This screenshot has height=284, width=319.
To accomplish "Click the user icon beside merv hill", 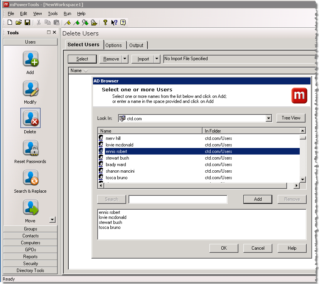I will point(101,138).
